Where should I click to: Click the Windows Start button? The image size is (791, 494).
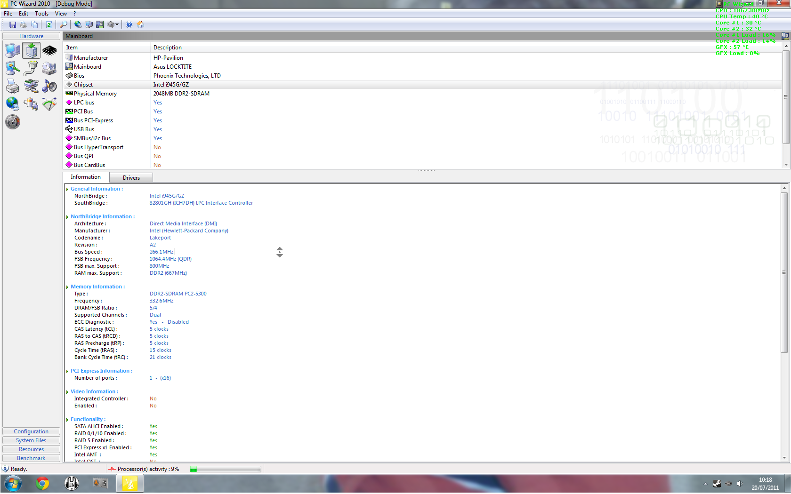coord(13,484)
